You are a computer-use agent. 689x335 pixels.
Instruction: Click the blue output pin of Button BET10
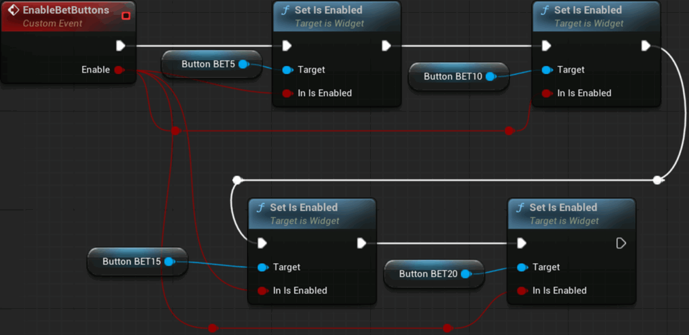click(x=491, y=77)
